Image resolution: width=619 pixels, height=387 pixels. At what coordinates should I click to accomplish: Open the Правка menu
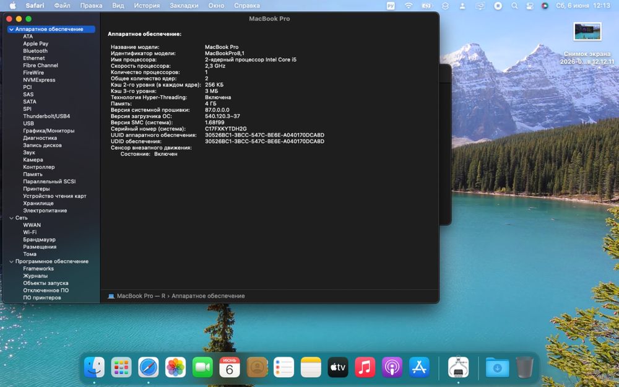tap(91, 6)
